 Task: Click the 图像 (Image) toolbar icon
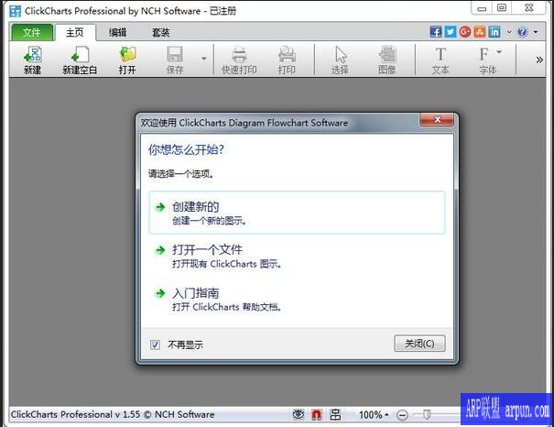pyautogui.click(x=387, y=60)
